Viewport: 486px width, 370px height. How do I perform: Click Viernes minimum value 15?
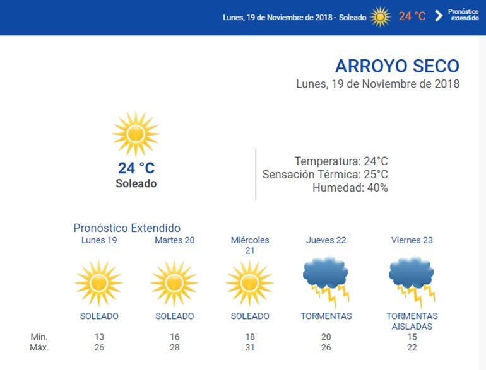[412, 337]
